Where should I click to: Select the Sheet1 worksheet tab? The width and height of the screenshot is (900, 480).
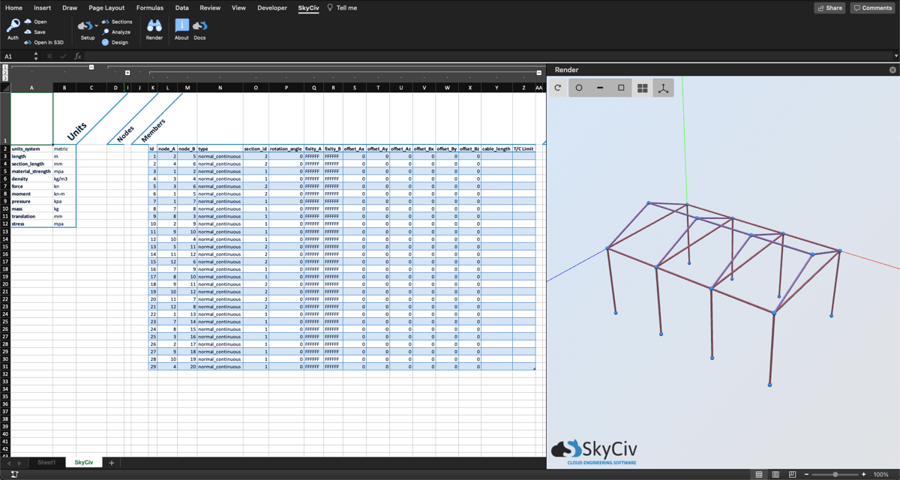[46, 462]
